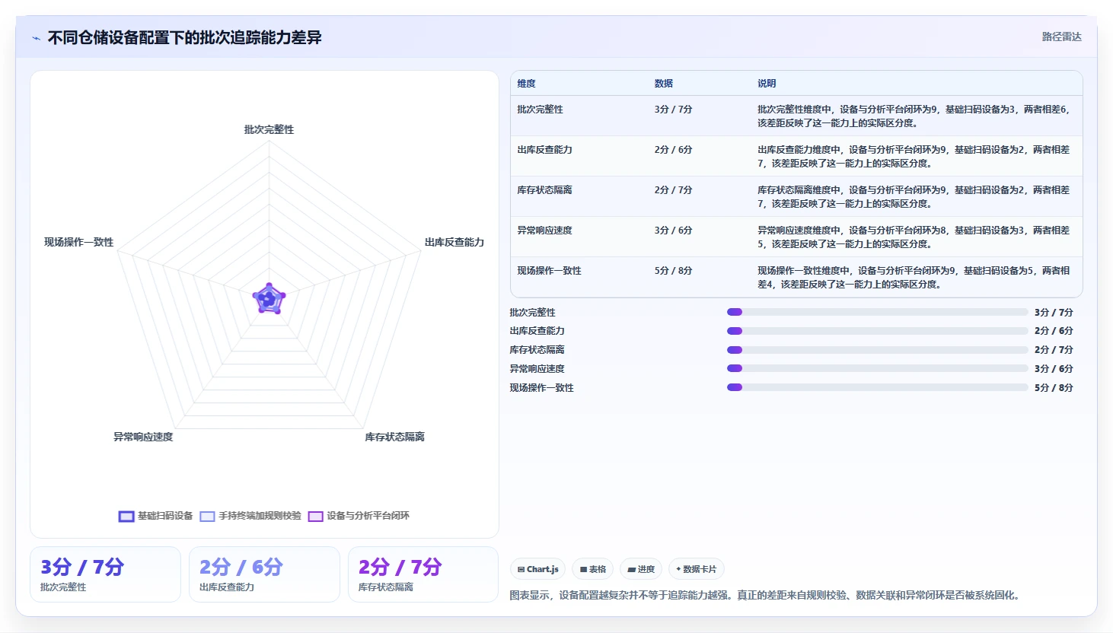1113x633 pixels.
Task: Click the 批次完整性 radar axis label
Action: (x=269, y=129)
